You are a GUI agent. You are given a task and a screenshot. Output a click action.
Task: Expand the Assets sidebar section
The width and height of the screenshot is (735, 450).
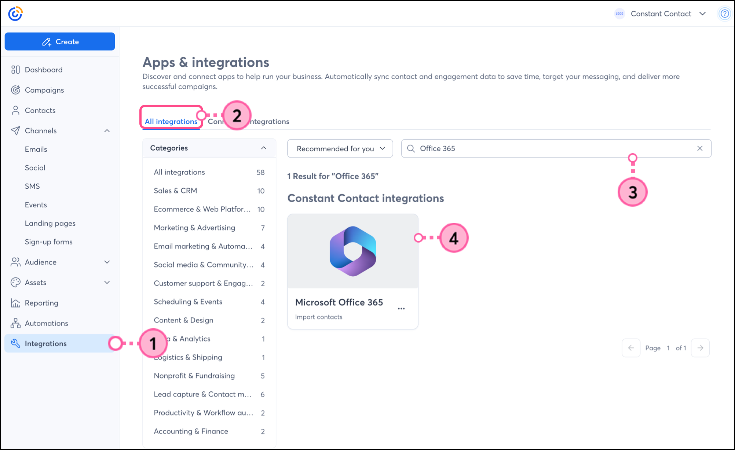tap(107, 283)
